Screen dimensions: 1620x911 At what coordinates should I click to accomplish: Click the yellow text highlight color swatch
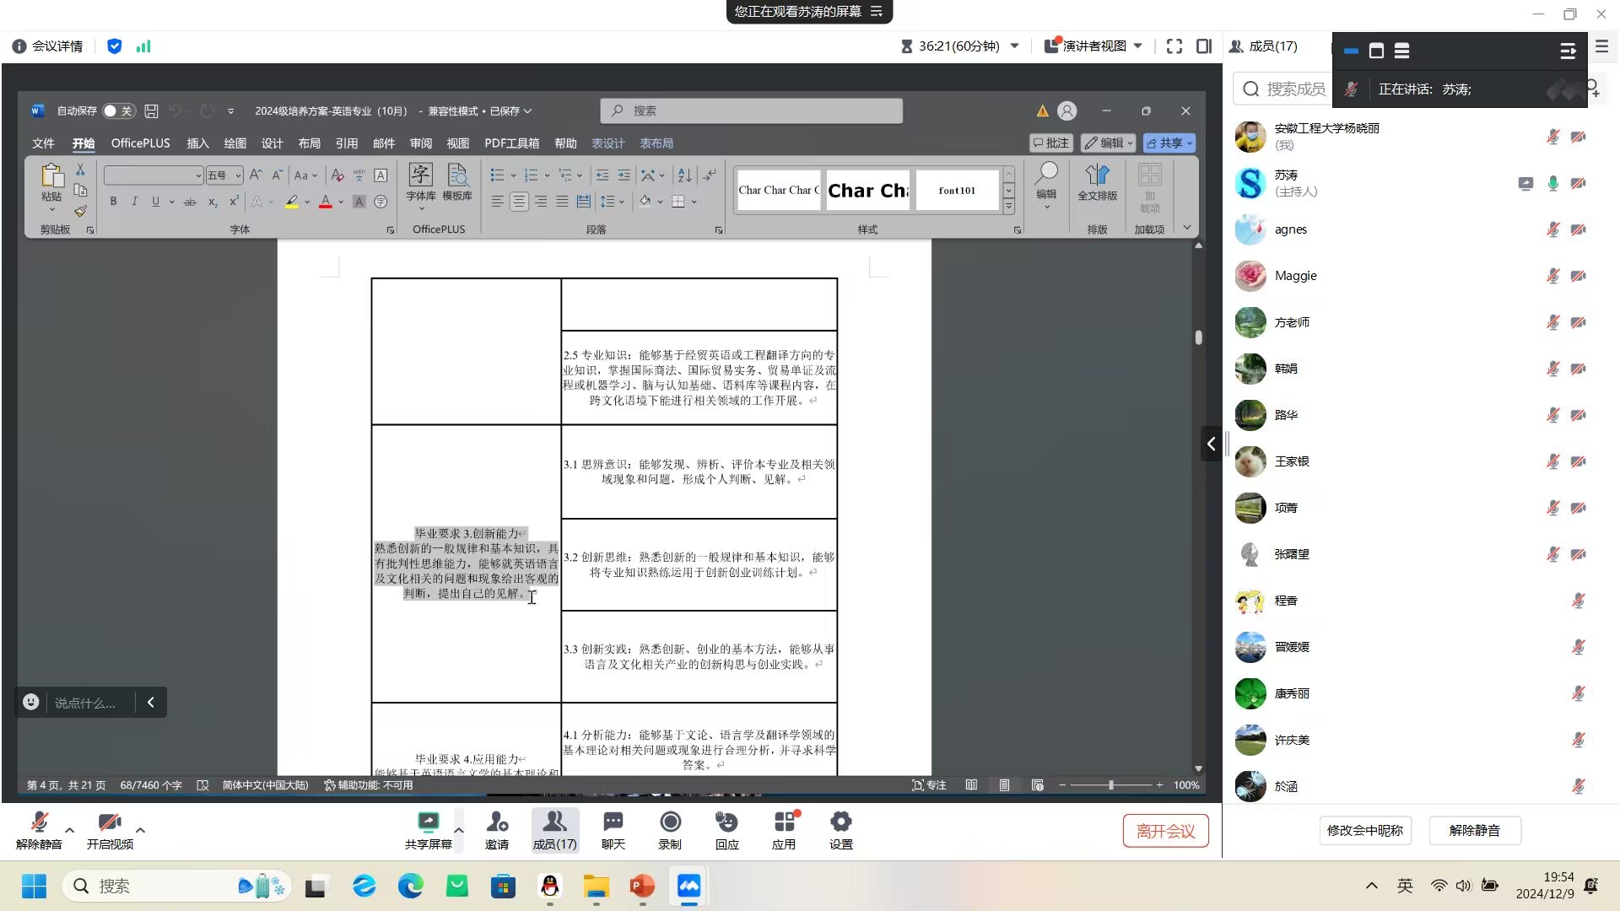point(291,202)
